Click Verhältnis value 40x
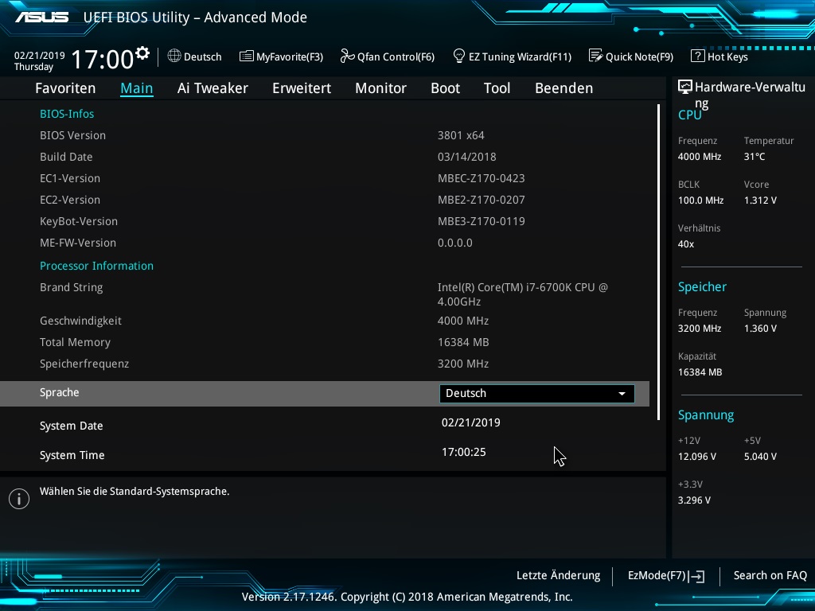815x611 pixels. tap(686, 244)
